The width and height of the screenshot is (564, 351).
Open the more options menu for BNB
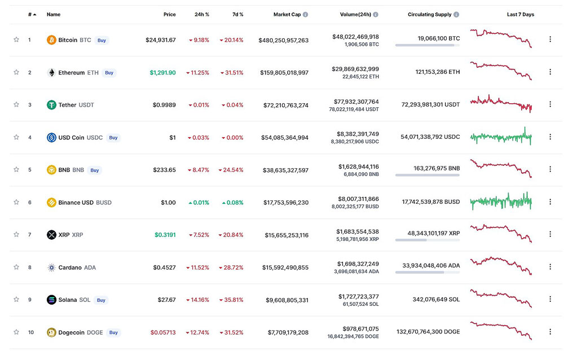pyautogui.click(x=550, y=169)
